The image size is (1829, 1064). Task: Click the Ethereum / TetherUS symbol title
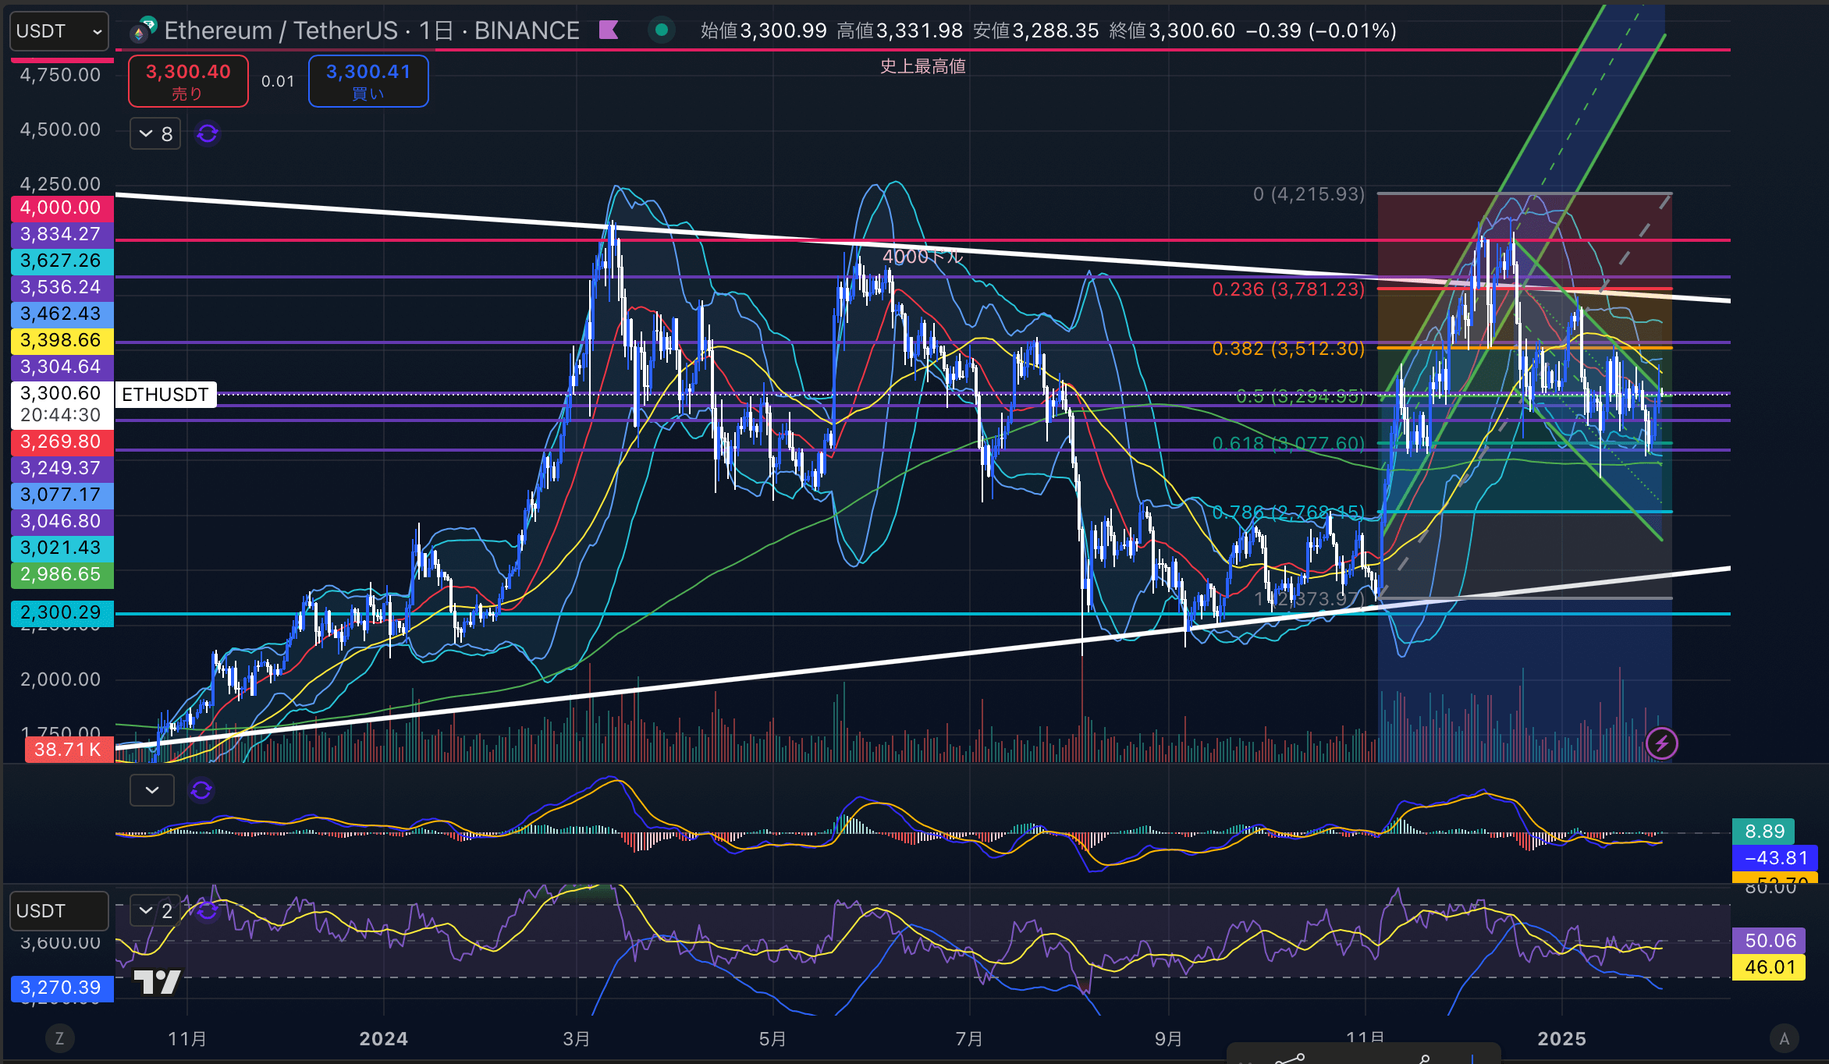tap(281, 30)
